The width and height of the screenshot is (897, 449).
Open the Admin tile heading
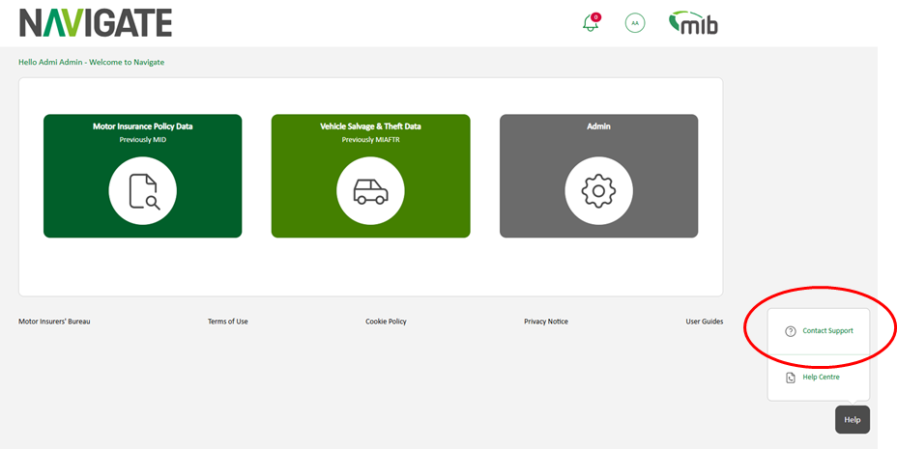pos(598,126)
